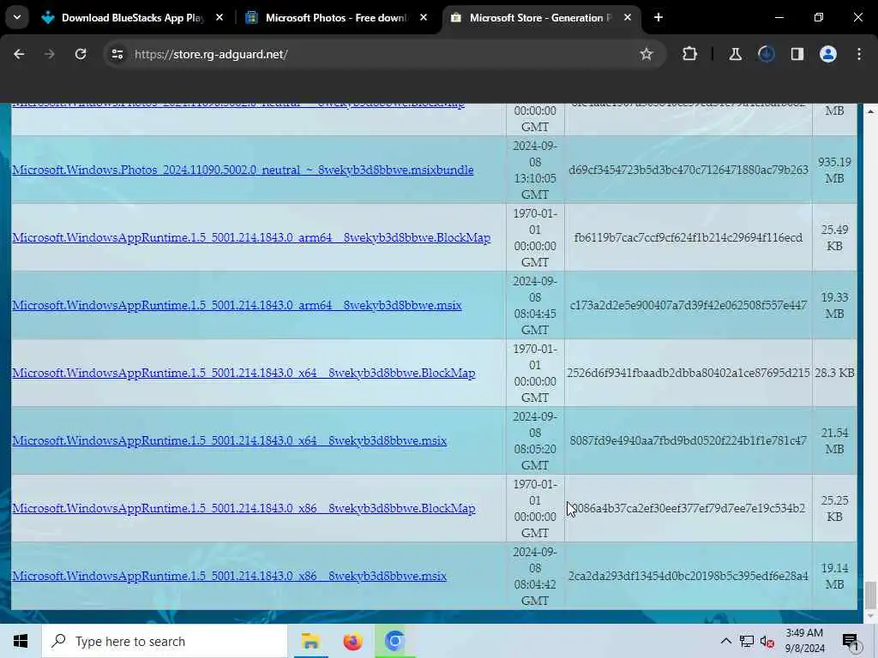878x658 pixels.
Task: Click the 935.19 MB size cell
Action: [x=834, y=170]
